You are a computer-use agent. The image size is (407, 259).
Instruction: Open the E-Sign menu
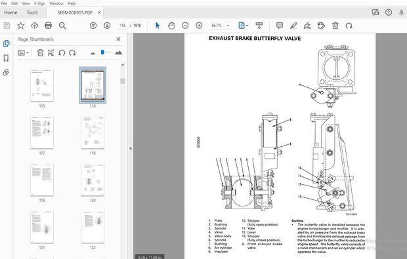[39, 3]
